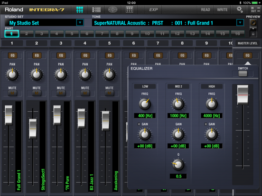This screenshot has height=196, width=262.
Task: Open the Master Level EQ button
Action: coord(247,55)
